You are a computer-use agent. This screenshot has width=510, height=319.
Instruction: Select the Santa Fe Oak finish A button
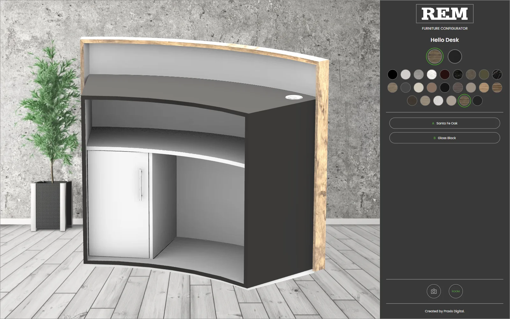[x=445, y=123]
